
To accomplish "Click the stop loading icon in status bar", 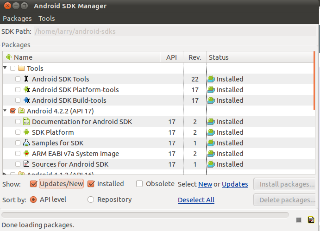I will [x=299, y=219].
